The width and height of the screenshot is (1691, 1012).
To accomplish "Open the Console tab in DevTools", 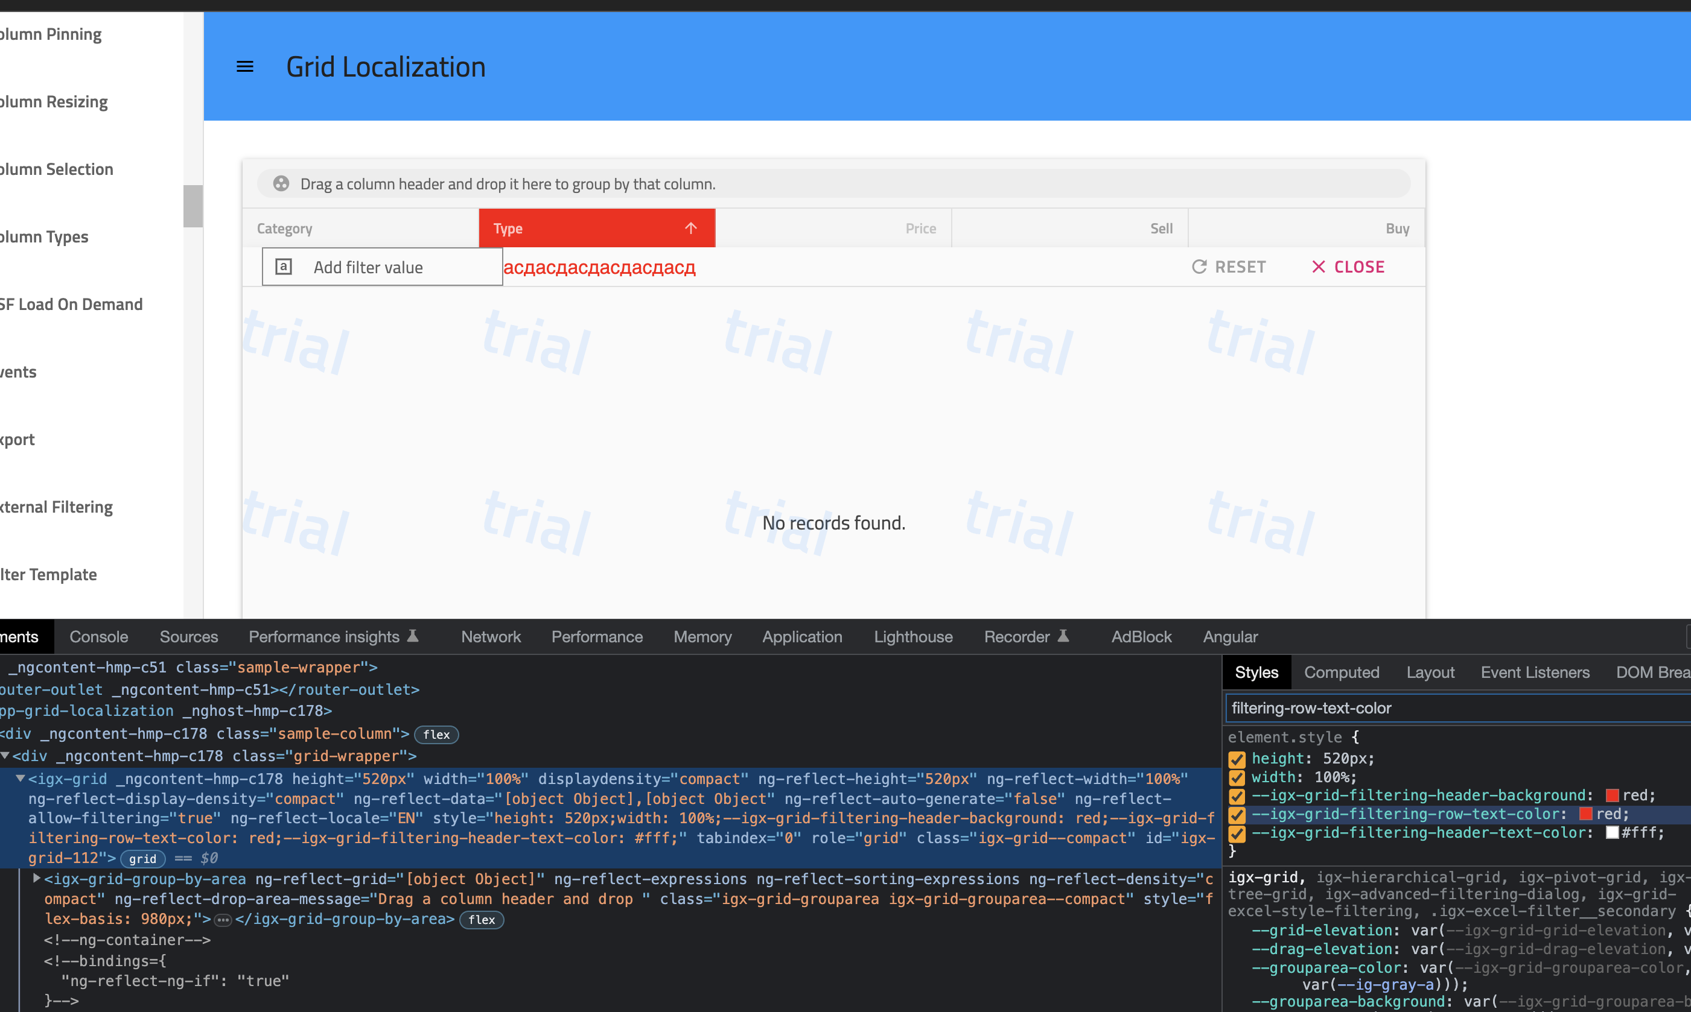I will click(x=98, y=636).
